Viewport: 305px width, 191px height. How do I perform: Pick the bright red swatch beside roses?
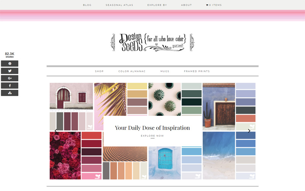pos(91,136)
